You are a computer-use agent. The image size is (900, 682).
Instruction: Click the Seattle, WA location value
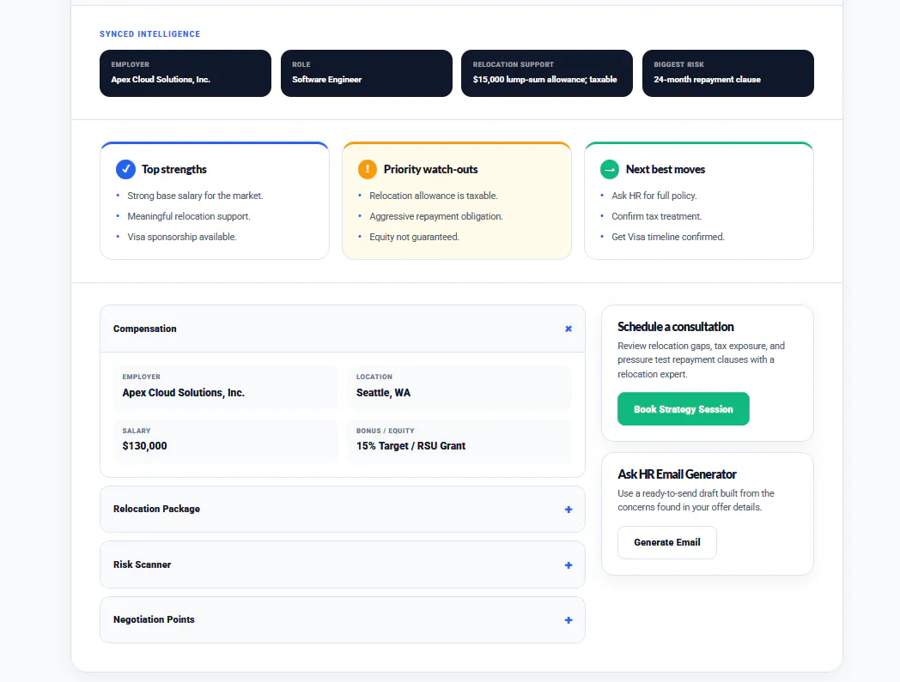pyautogui.click(x=383, y=392)
